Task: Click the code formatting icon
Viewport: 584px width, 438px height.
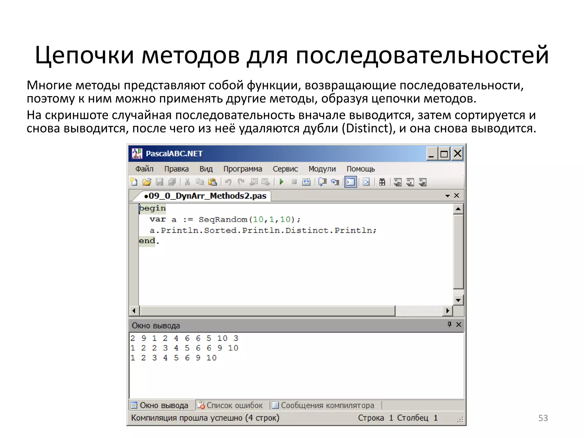Action: point(366,182)
